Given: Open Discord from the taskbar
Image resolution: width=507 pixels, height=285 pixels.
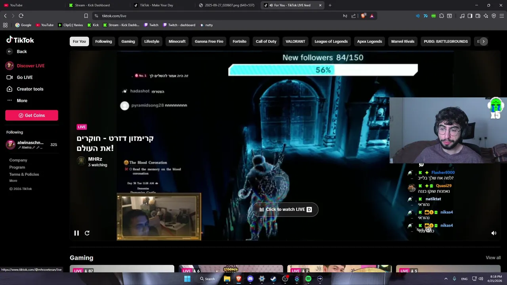Looking at the screenshot, I should (250, 279).
